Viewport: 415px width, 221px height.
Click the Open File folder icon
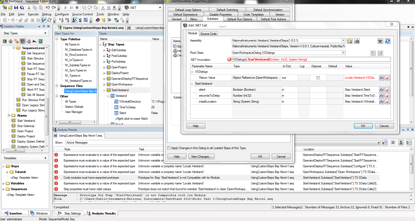10,8
